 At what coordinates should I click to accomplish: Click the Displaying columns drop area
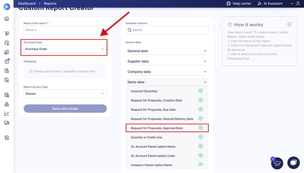tap(65, 71)
